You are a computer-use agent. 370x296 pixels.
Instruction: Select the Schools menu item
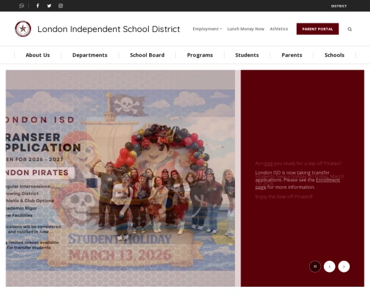[334, 55]
